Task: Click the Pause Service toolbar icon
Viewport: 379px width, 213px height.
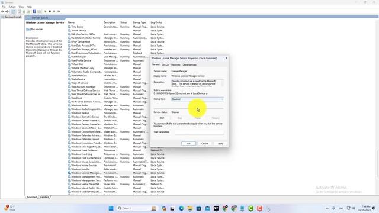Action: point(54,12)
